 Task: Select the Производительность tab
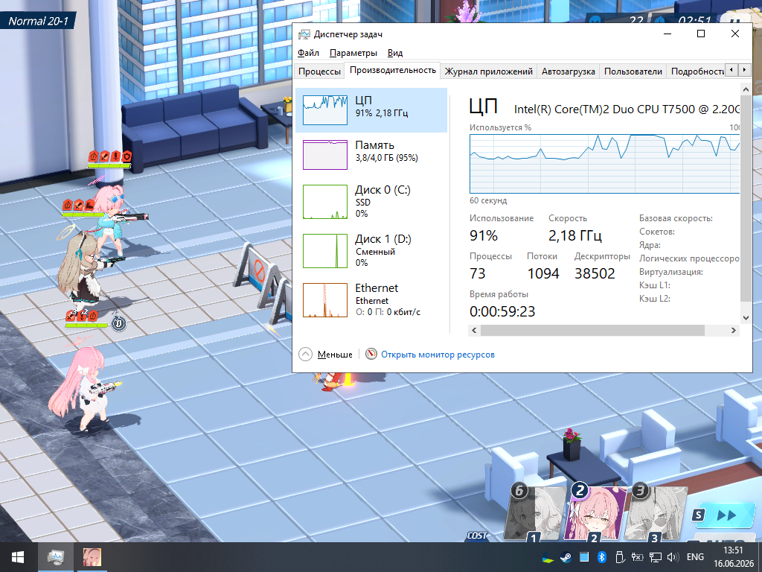393,70
